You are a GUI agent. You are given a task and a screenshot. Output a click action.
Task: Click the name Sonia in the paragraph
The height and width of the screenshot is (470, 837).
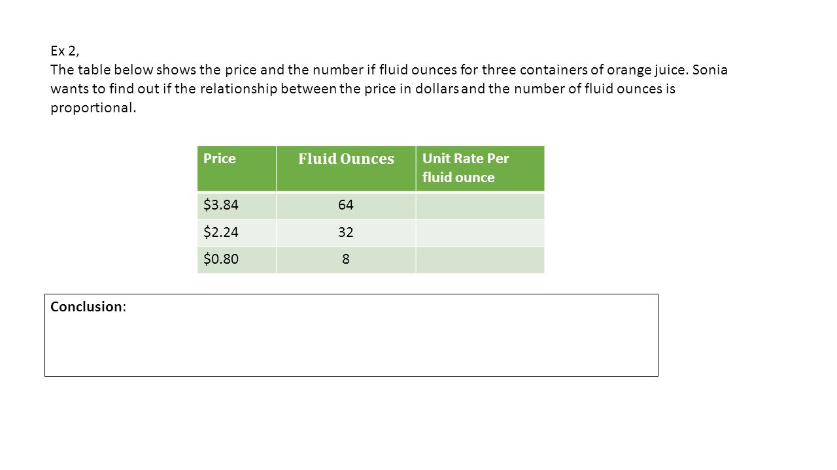click(710, 70)
